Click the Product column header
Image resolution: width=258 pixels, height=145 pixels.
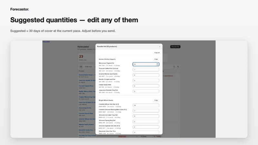[x=82, y=71]
